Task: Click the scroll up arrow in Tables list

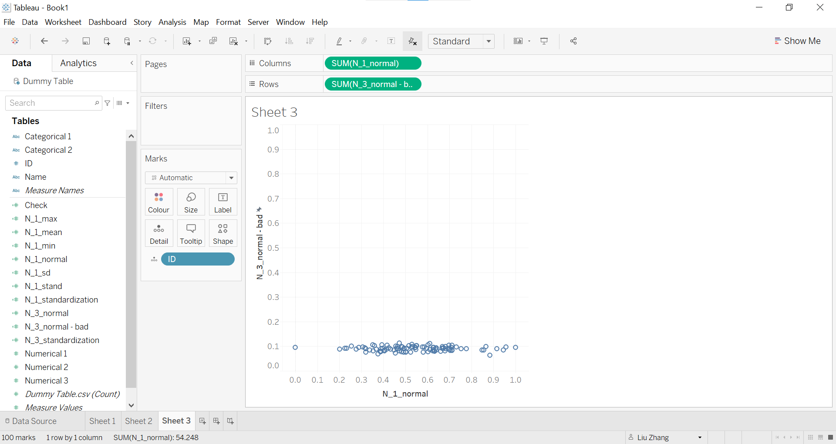Action: 131,136
